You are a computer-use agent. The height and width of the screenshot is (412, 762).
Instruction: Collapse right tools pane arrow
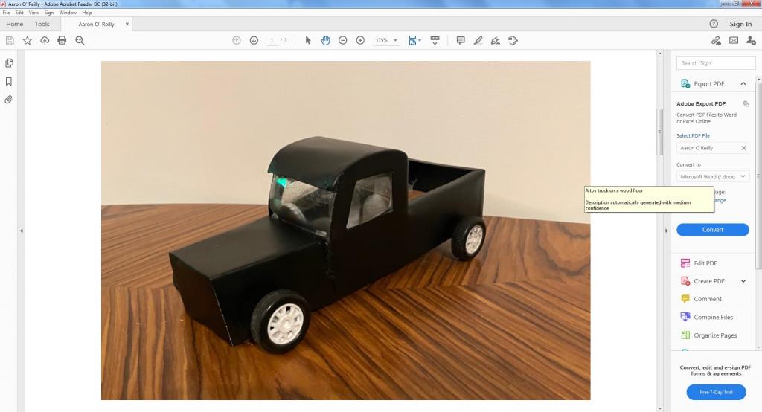click(666, 231)
